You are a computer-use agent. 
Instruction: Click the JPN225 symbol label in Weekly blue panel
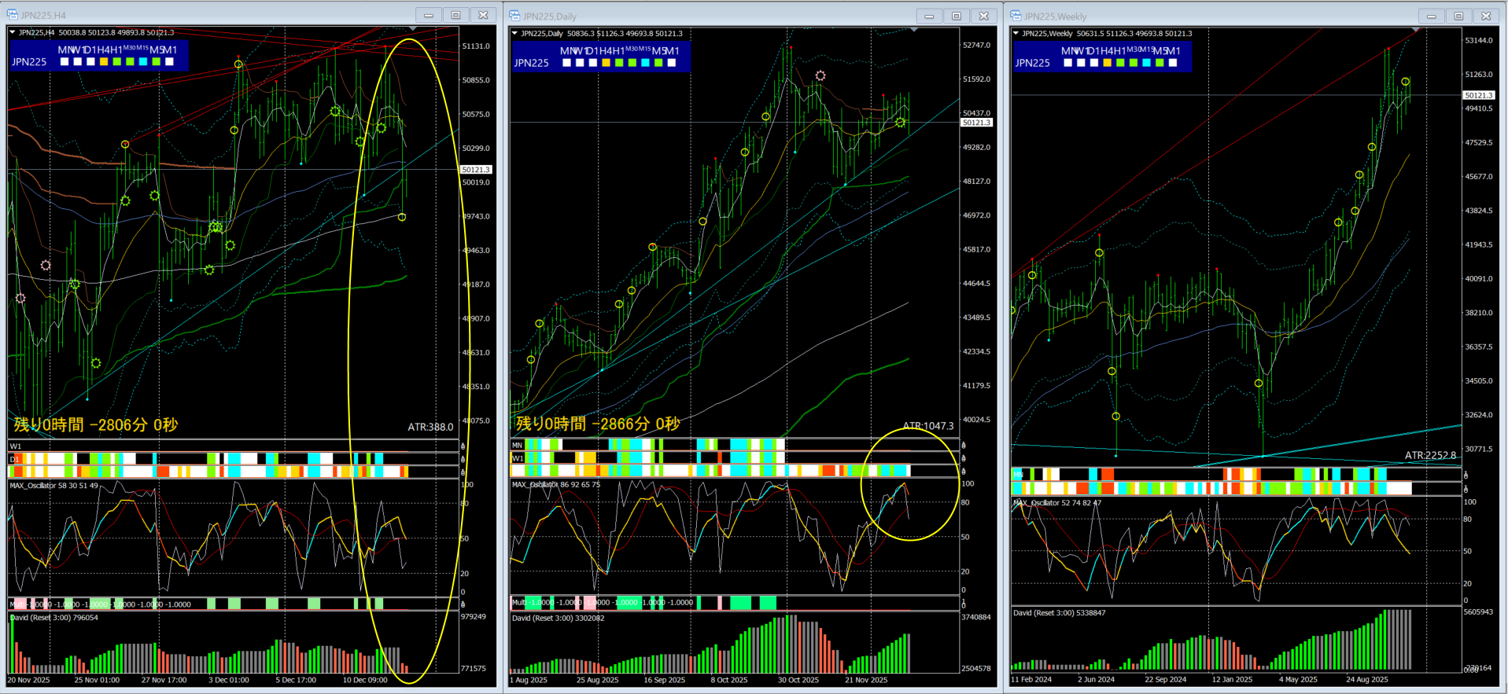pos(1032,63)
